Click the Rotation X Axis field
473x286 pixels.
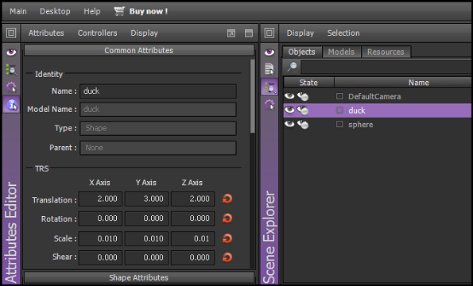click(x=100, y=218)
